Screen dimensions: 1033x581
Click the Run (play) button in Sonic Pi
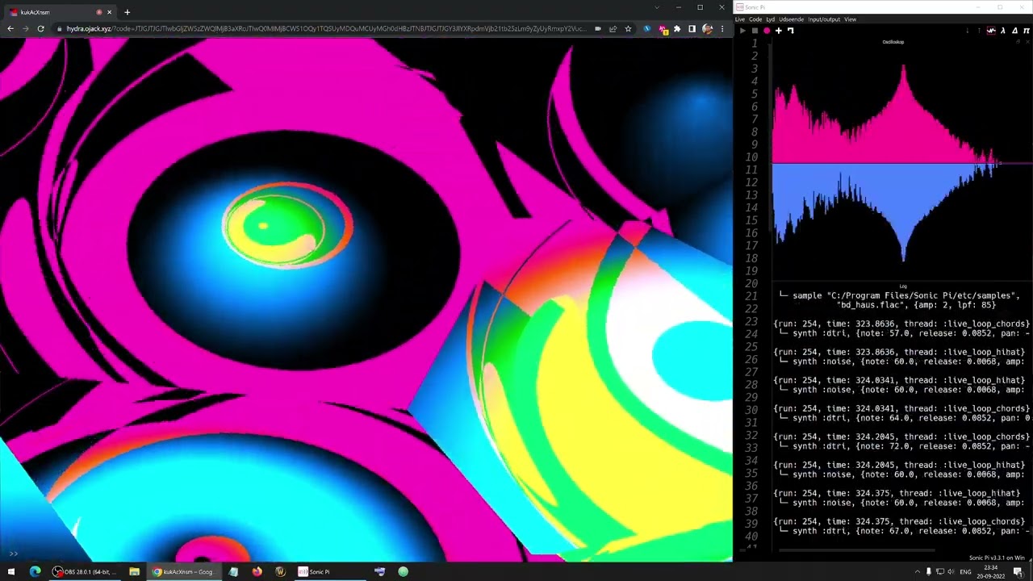tap(742, 31)
